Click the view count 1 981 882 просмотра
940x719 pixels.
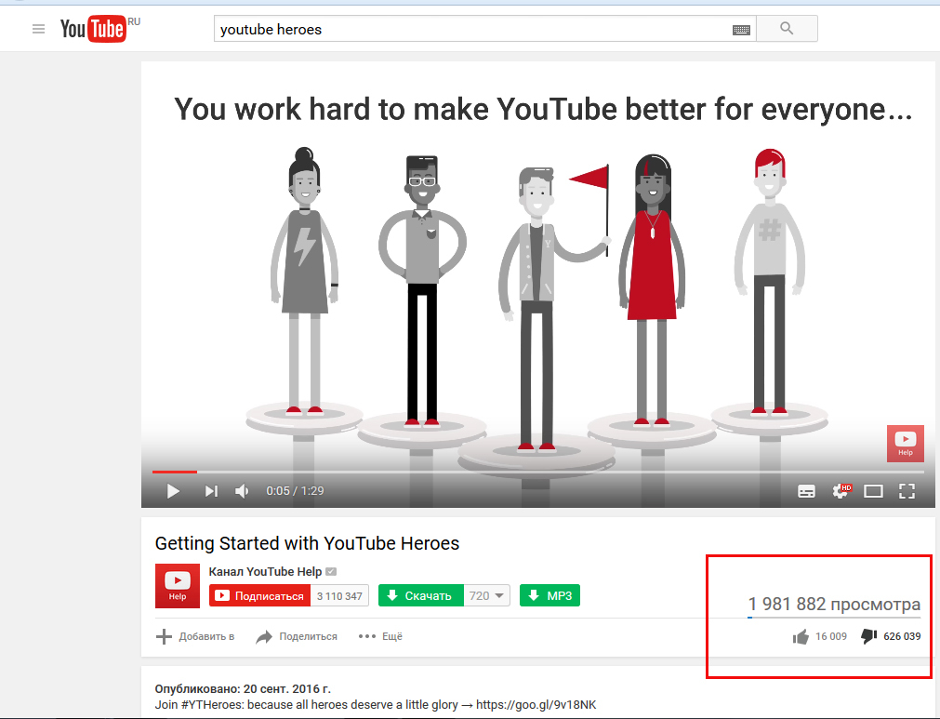[834, 604]
